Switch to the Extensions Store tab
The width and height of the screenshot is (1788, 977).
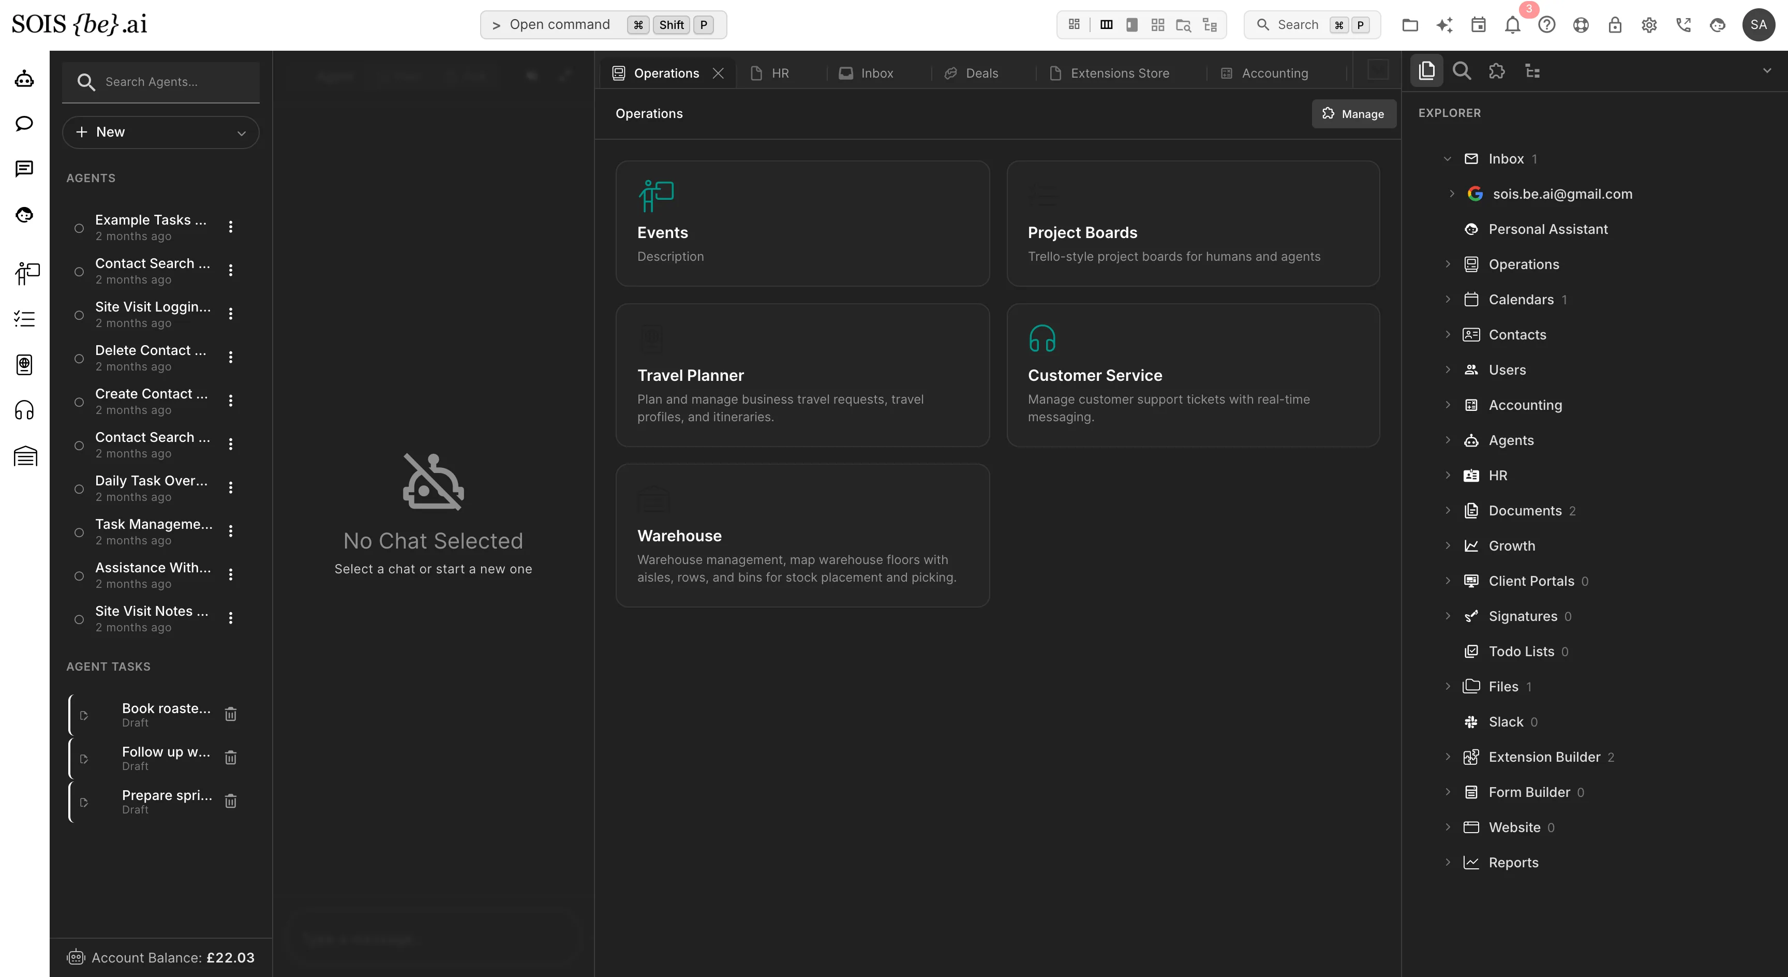pyautogui.click(x=1109, y=73)
